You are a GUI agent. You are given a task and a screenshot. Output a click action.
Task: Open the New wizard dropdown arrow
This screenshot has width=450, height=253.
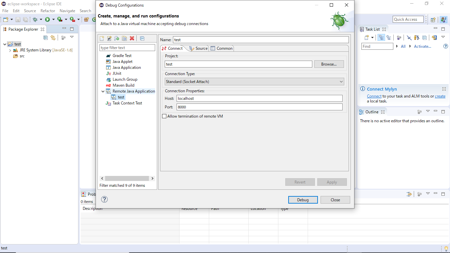pyautogui.click(x=12, y=20)
